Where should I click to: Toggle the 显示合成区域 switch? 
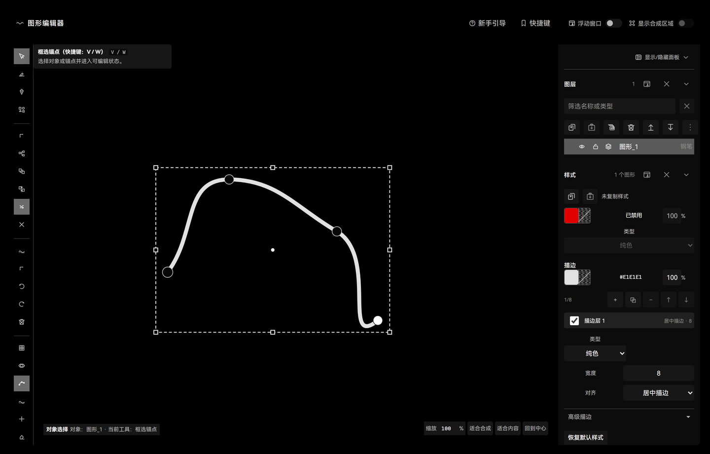tap(685, 23)
